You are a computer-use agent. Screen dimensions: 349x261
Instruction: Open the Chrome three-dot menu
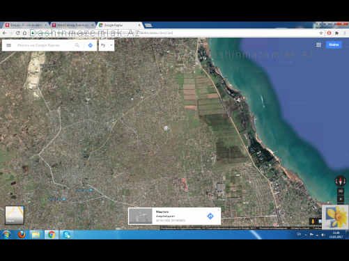[x=345, y=33]
